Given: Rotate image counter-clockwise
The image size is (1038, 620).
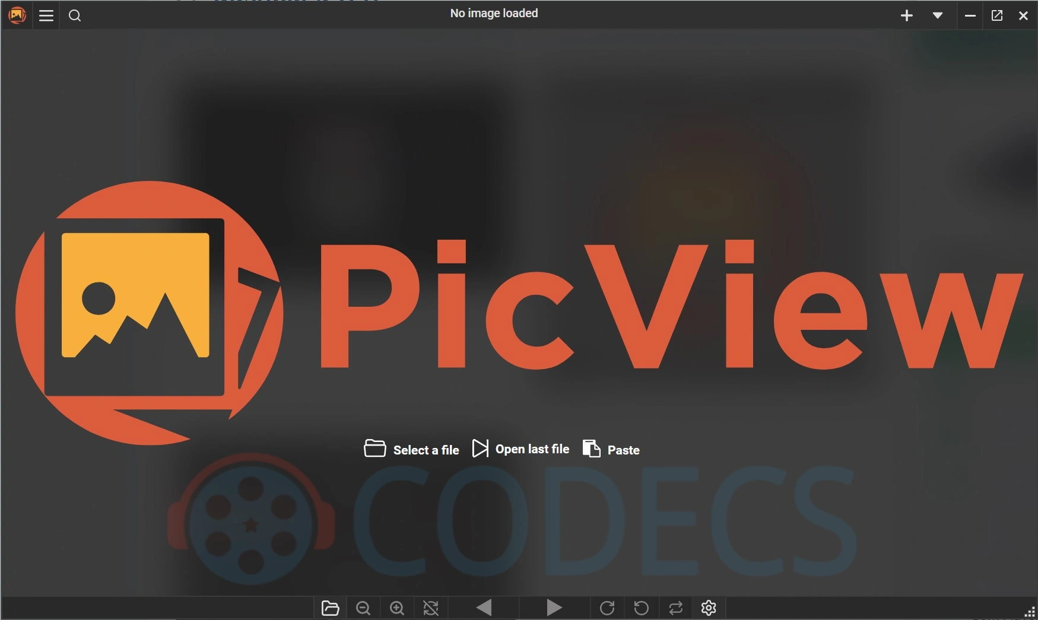Looking at the screenshot, I should pos(642,608).
